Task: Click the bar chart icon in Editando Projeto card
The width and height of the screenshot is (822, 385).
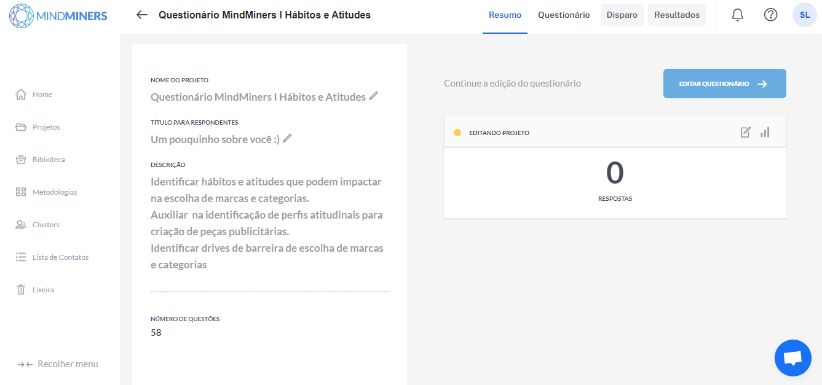Action: [x=765, y=132]
